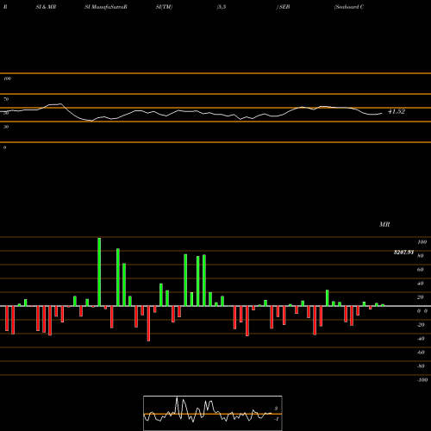Click the ") SEB" ticker label
The width and height of the screenshot is (431, 431).
(x=283, y=7)
